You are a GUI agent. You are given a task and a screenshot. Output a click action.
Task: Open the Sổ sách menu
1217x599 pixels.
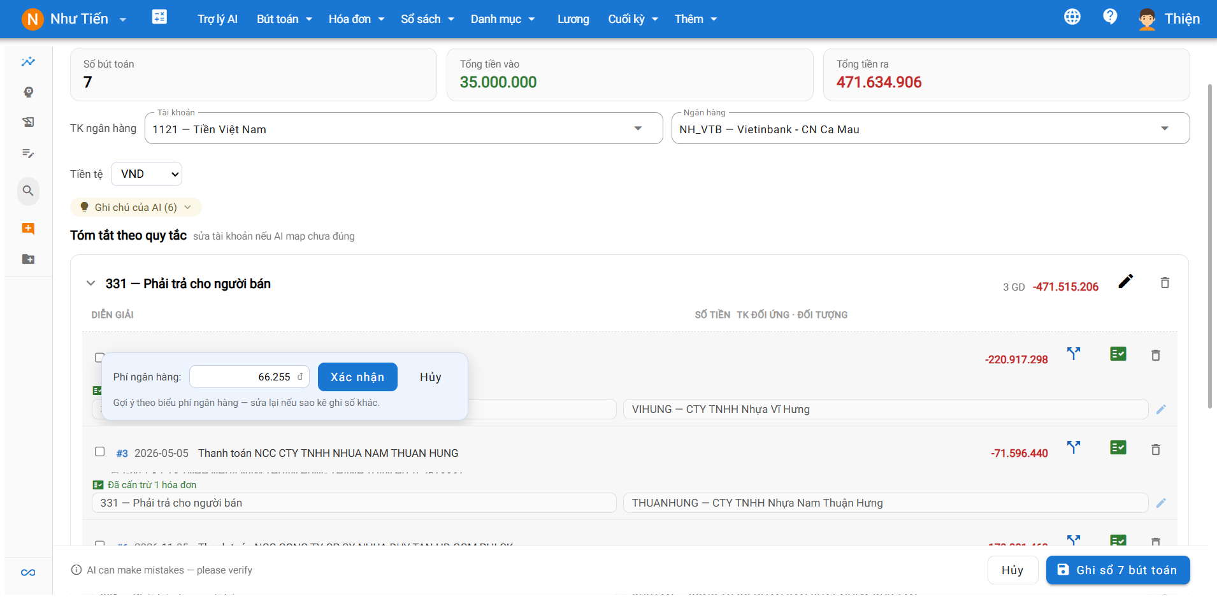[x=427, y=19]
